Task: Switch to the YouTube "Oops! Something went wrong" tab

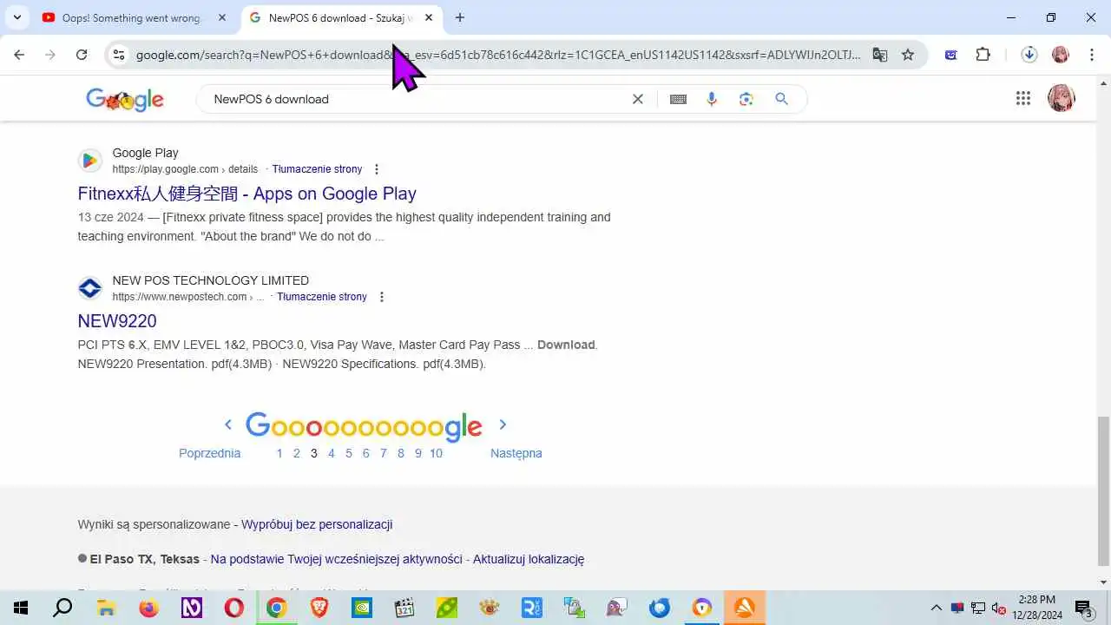Action: coord(130,17)
